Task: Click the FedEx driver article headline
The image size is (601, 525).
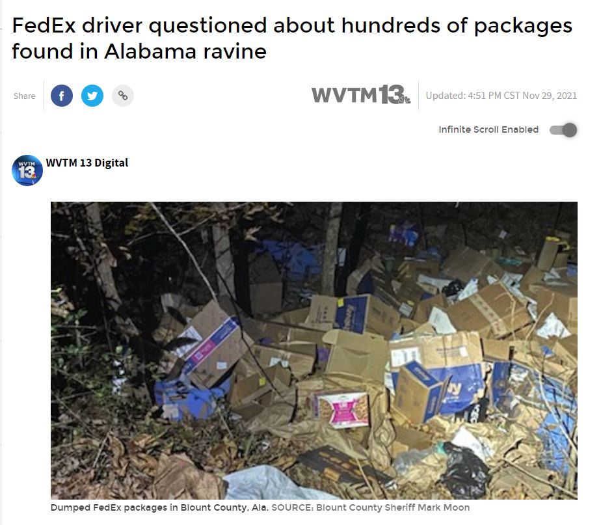Action: pos(292,38)
